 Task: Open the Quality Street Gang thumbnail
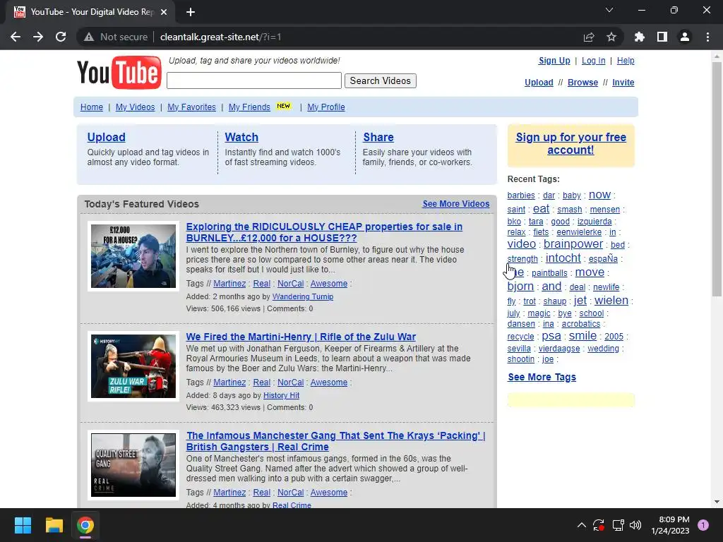click(x=133, y=465)
